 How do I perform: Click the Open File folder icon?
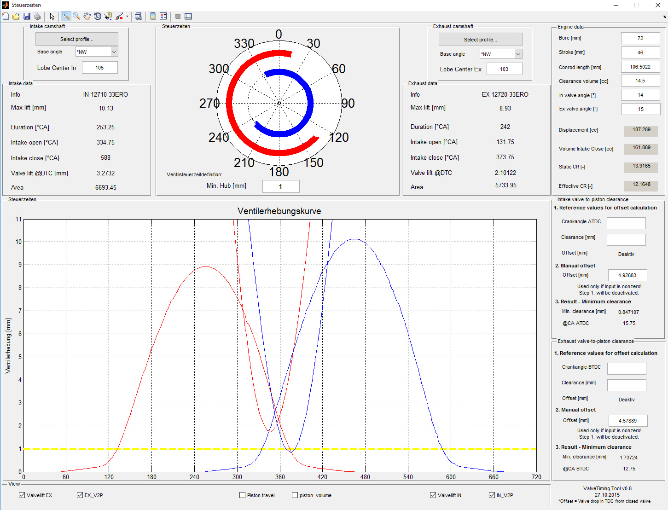pyautogui.click(x=16, y=16)
